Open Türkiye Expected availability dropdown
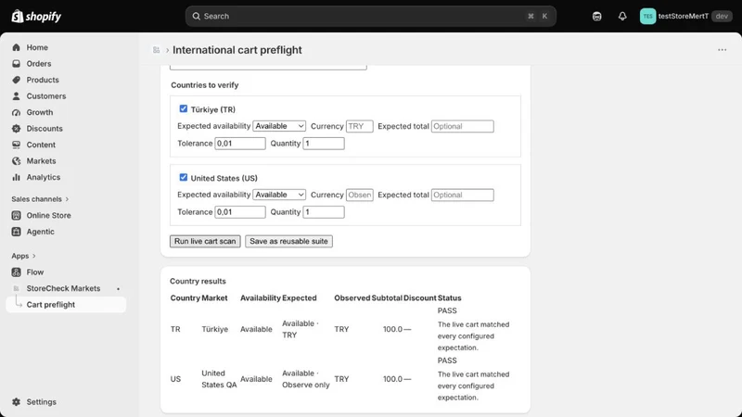The width and height of the screenshot is (742, 417). pyautogui.click(x=279, y=126)
